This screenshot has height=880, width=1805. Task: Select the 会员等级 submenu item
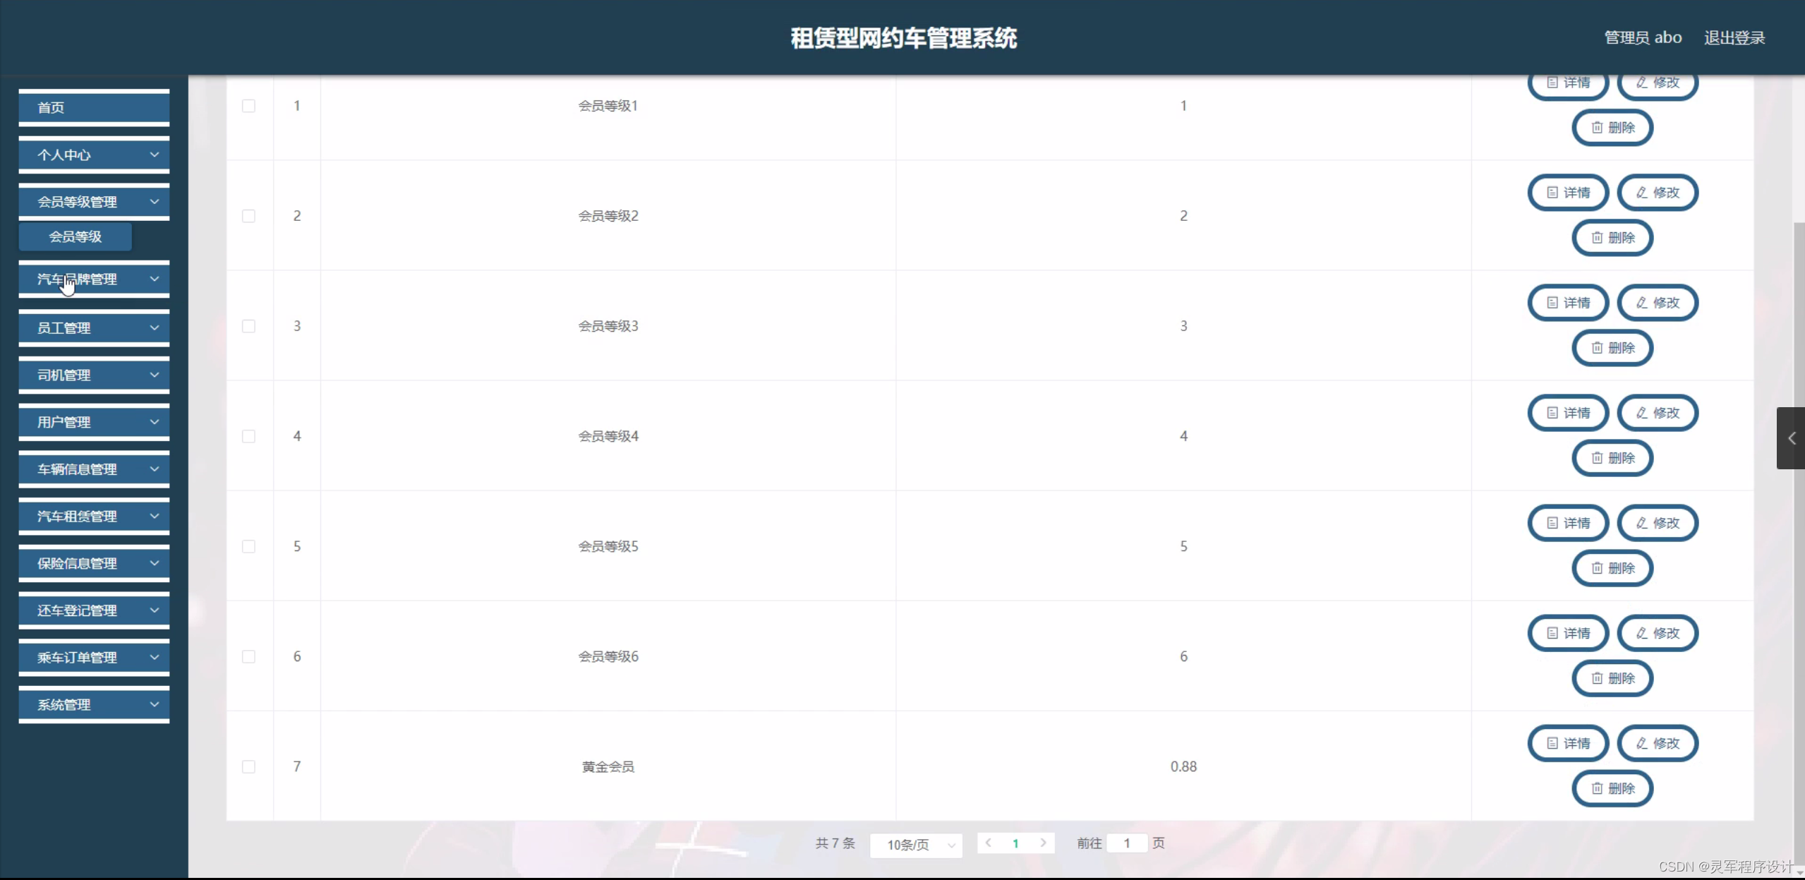76,236
